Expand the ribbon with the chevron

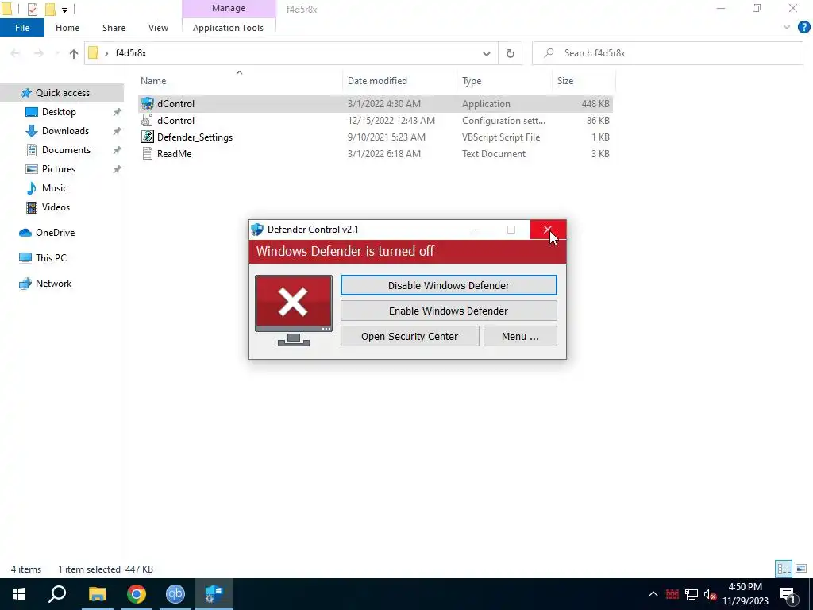(787, 28)
